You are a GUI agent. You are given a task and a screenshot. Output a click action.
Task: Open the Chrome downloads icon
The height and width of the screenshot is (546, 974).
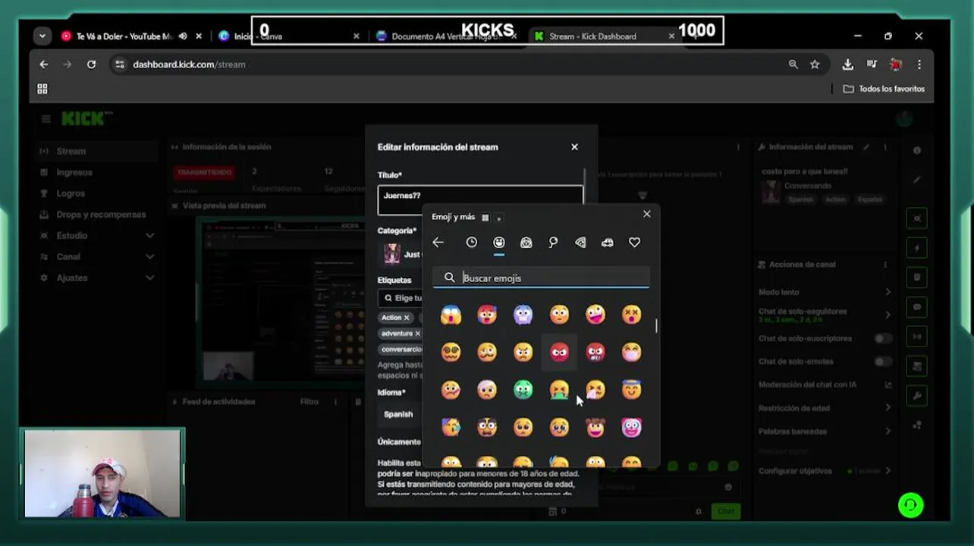848,64
